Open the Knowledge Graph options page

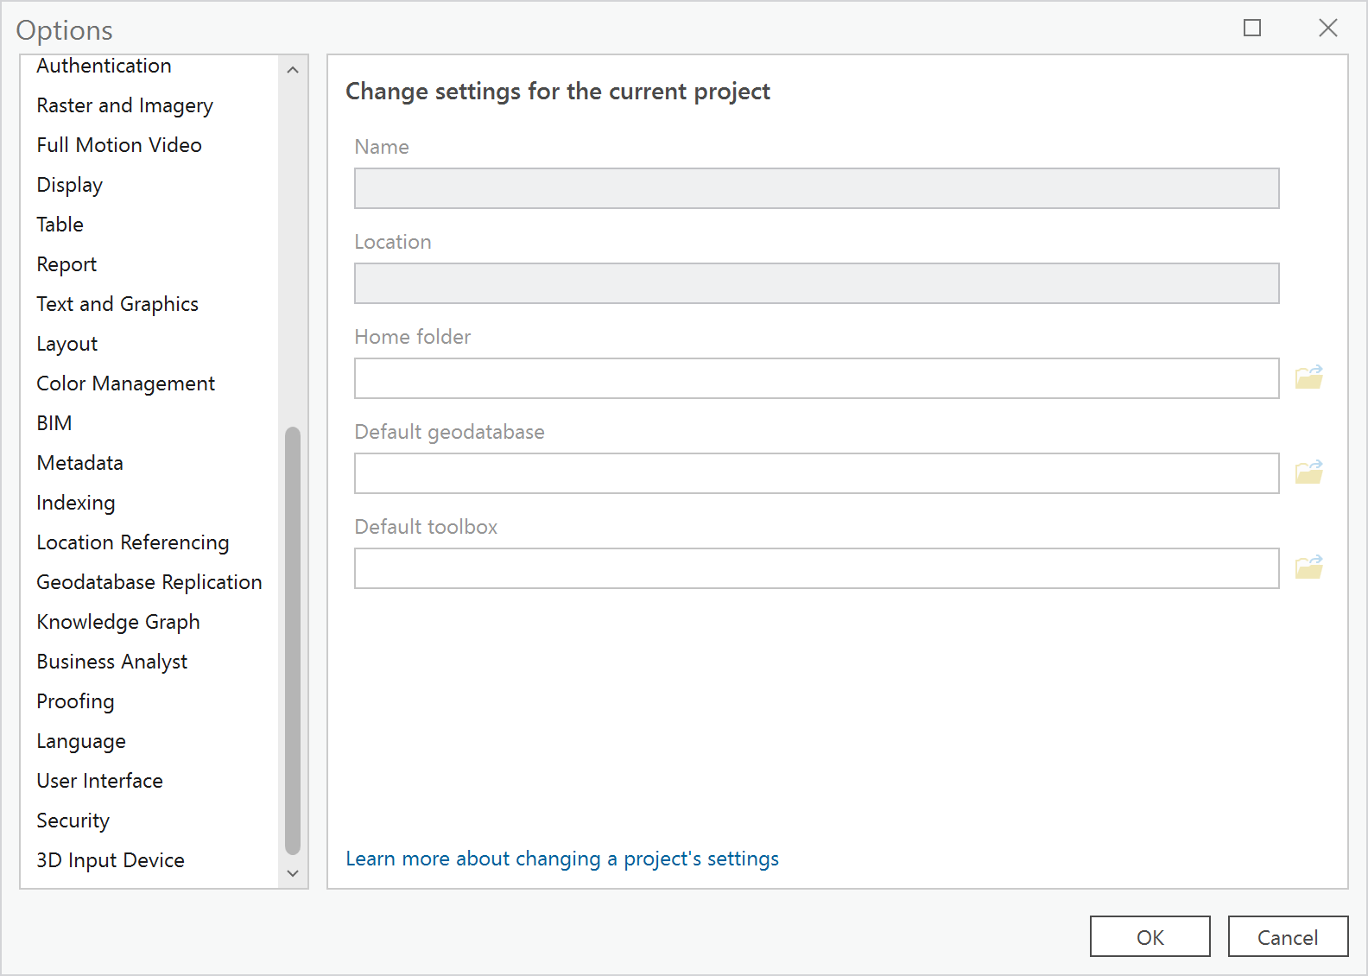[117, 622]
